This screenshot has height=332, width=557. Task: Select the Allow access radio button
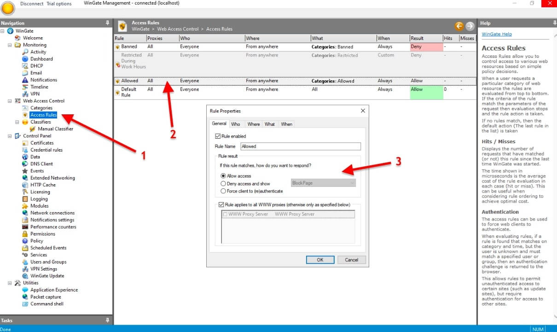(223, 176)
